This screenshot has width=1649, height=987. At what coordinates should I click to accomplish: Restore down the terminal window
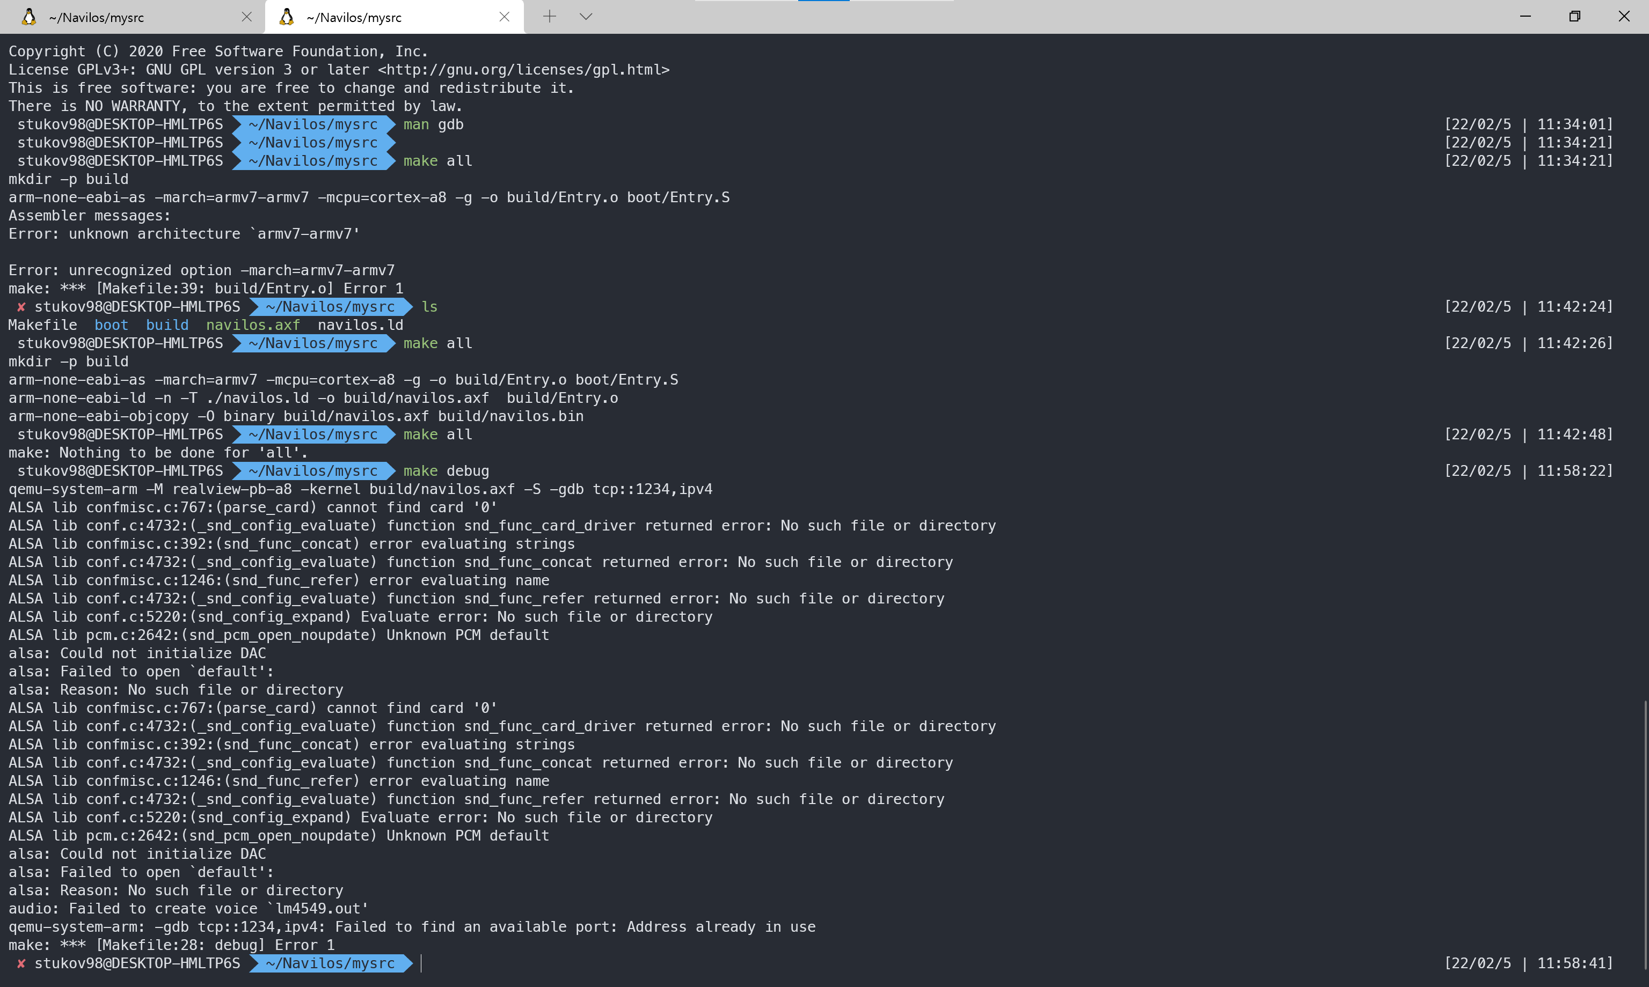1574,17
